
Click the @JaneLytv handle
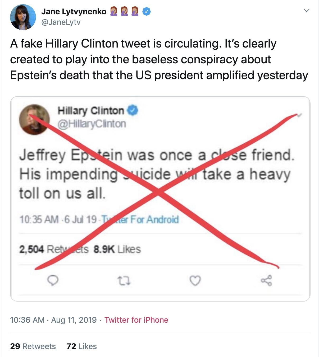click(61, 22)
